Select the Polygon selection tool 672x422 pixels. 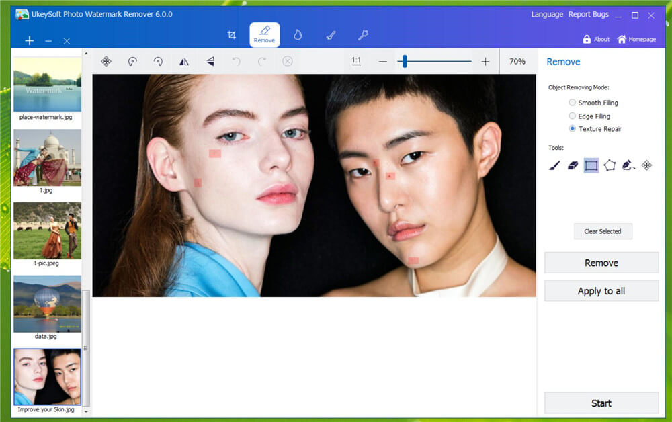[610, 165]
